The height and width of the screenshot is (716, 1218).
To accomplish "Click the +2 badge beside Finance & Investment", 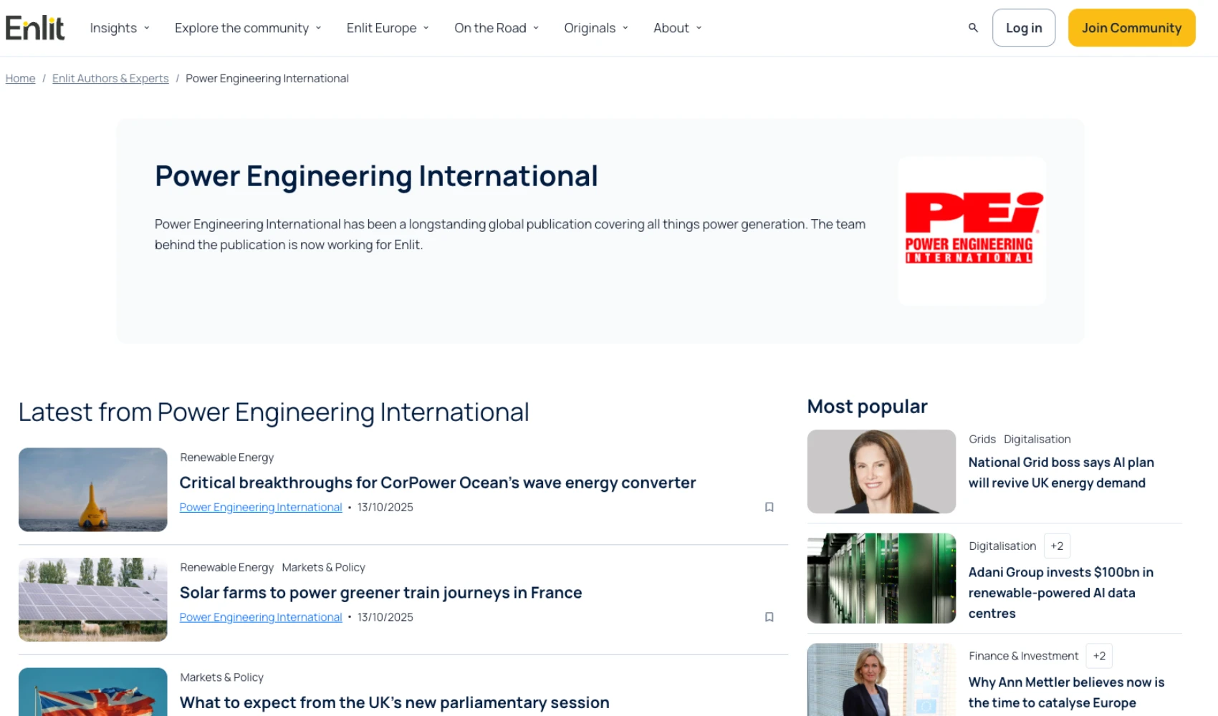I will point(1099,655).
